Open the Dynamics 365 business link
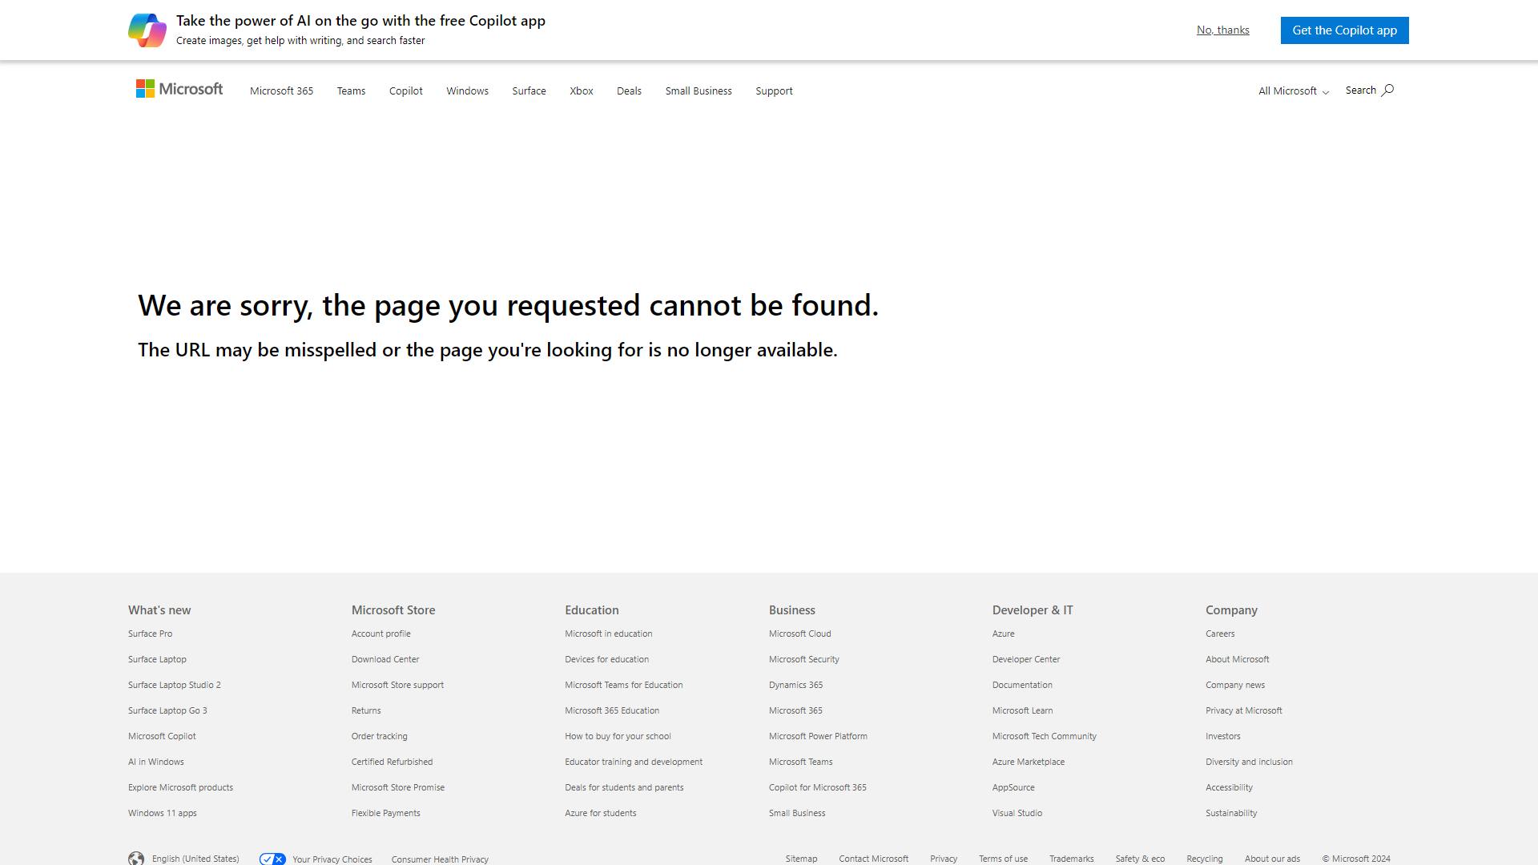This screenshot has height=865, width=1538. click(x=795, y=684)
